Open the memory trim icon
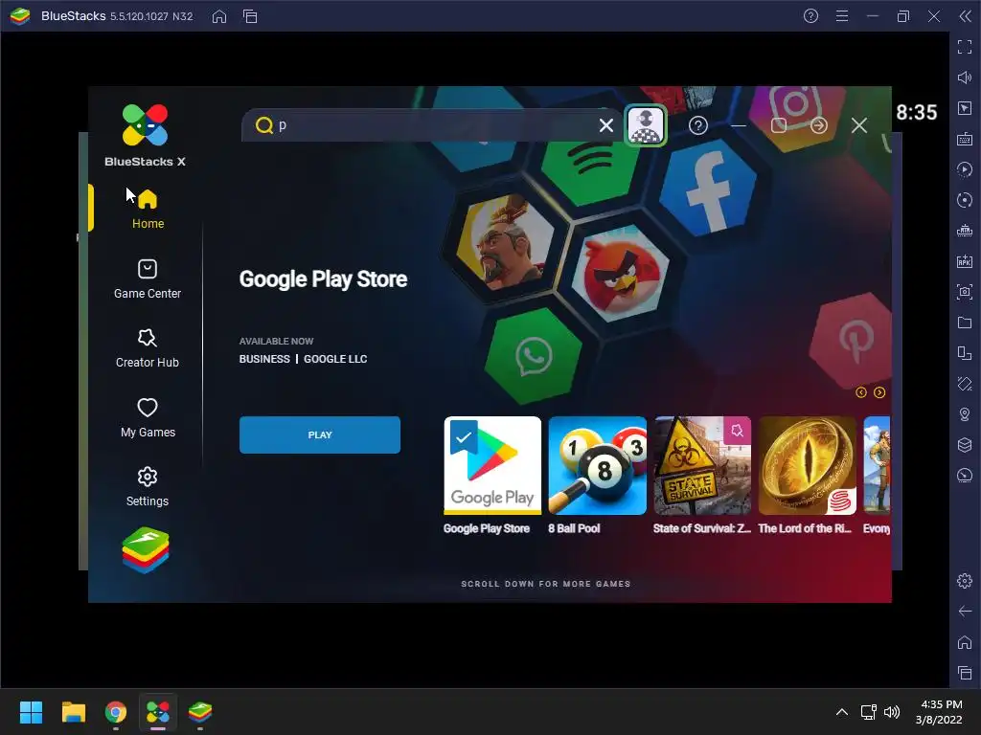Screen dimensions: 981x735 [x=965, y=231]
